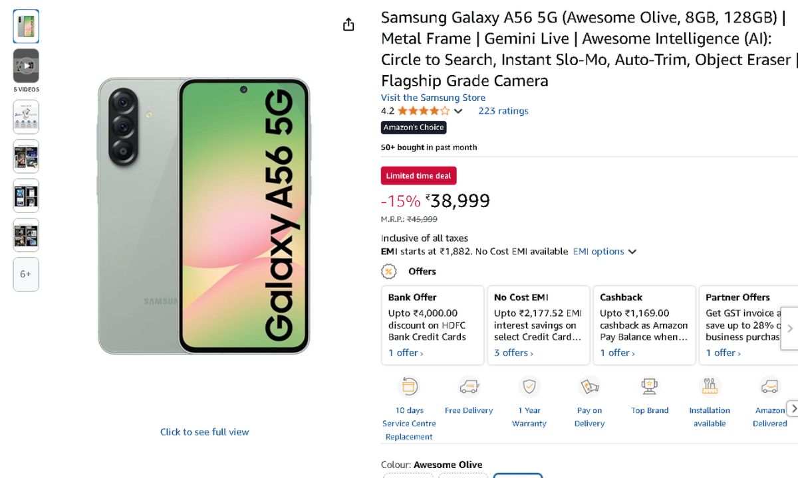The image size is (798, 478).
Task: View the 1 offer link under Bank Offer
Action: (406, 353)
